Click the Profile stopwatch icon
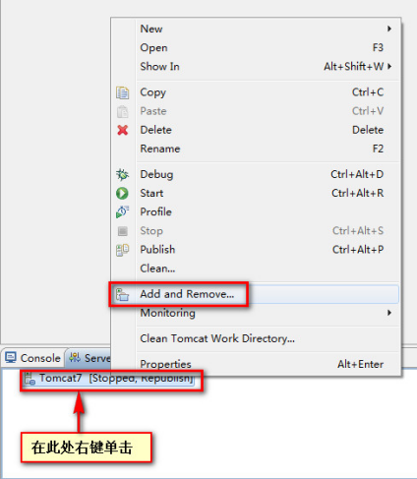Viewport: 417px width, 479px height. [122, 212]
